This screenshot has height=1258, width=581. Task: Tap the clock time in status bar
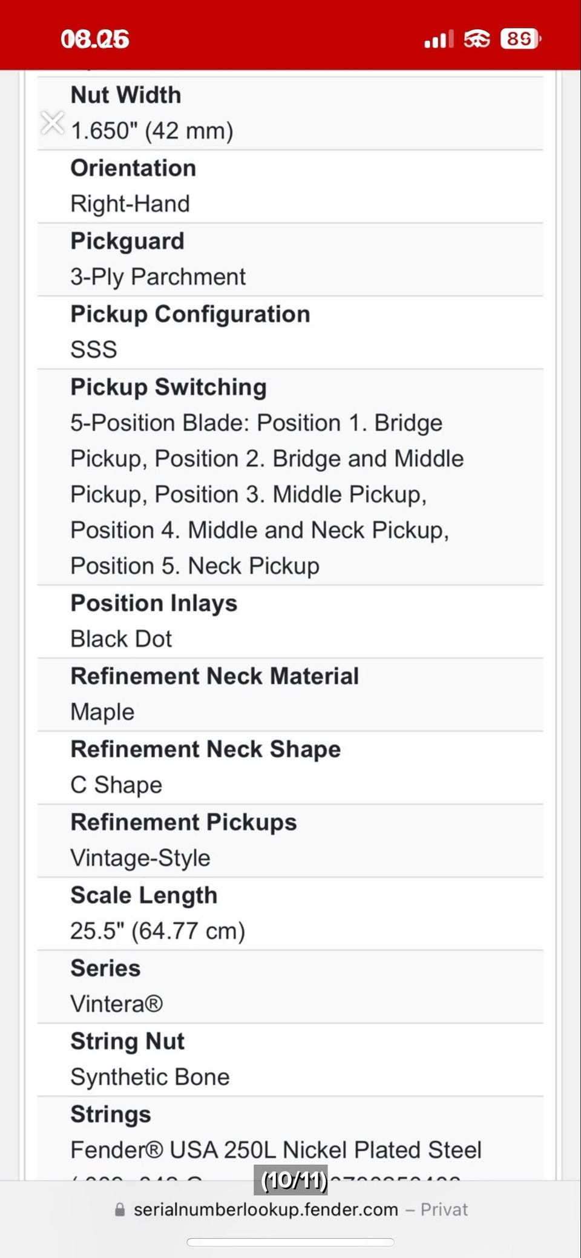(x=95, y=39)
